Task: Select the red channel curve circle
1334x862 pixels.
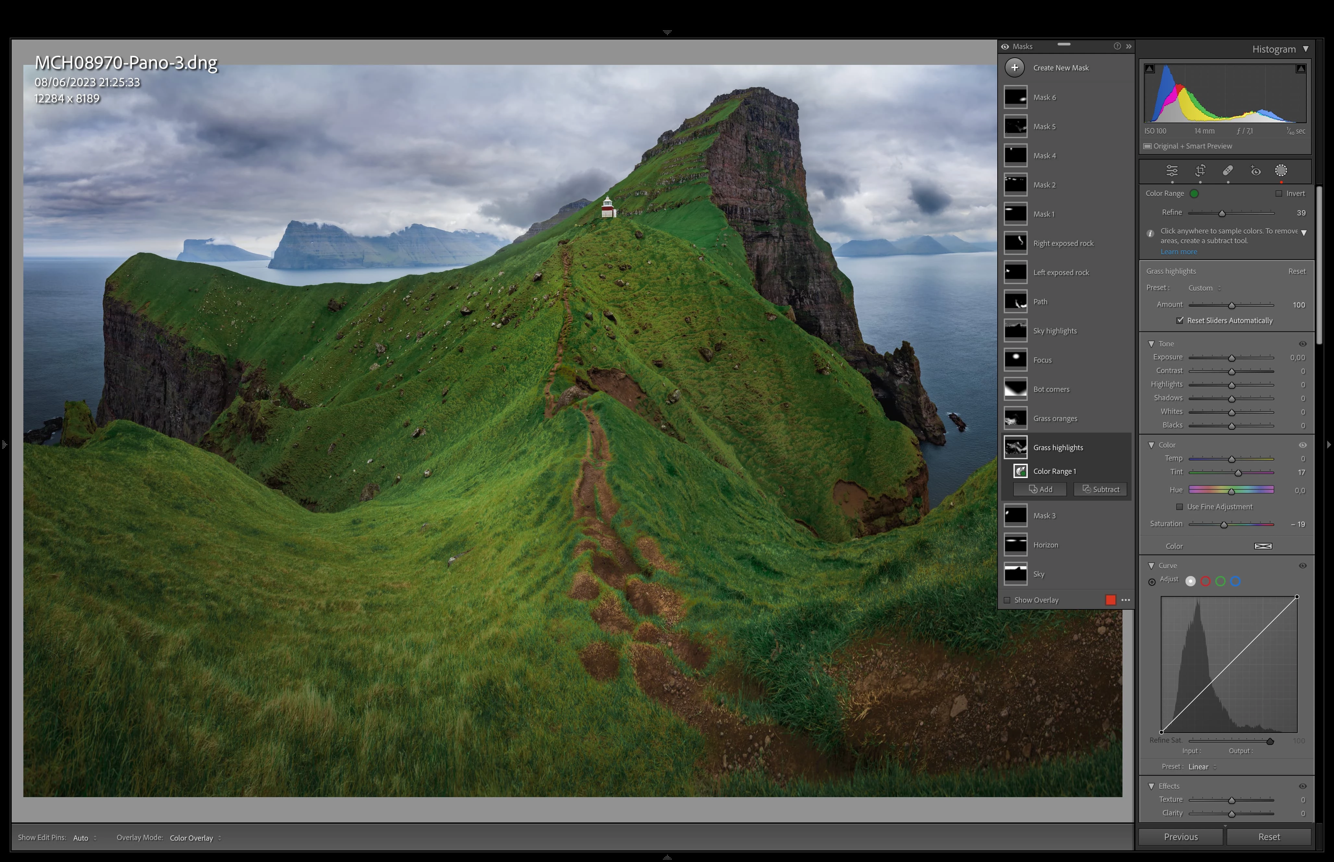Action: point(1205,581)
